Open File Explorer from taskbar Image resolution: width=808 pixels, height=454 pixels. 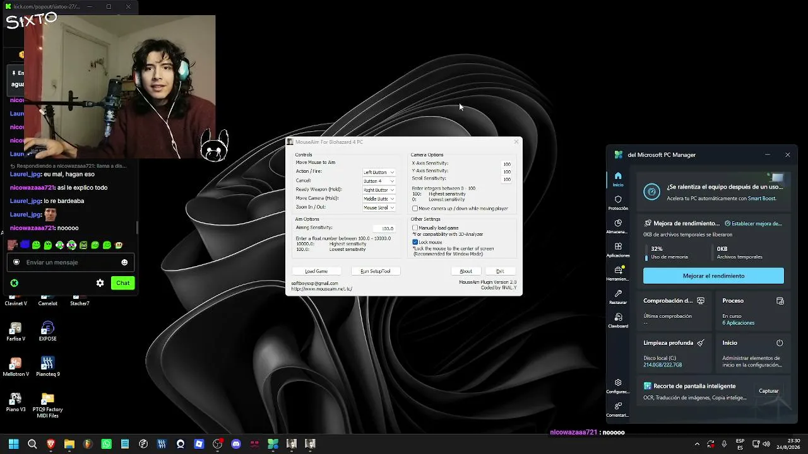[x=69, y=444]
